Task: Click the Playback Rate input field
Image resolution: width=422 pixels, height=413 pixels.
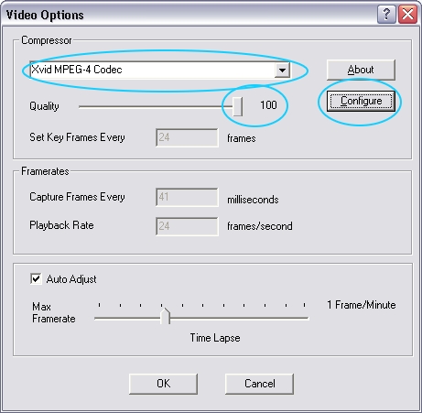Action: (187, 226)
